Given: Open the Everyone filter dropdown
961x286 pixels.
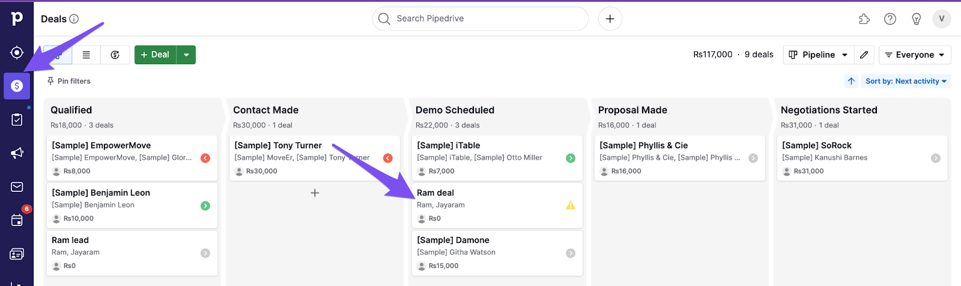Looking at the screenshot, I should (914, 55).
